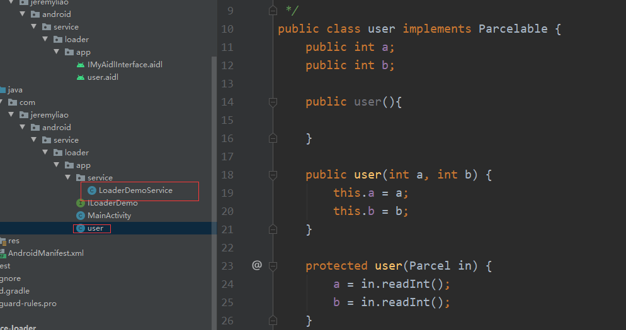Image resolution: width=626 pixels, height=330 pixels.
Task: Click the implements keyword on line 10
Action: pos(437,29)
